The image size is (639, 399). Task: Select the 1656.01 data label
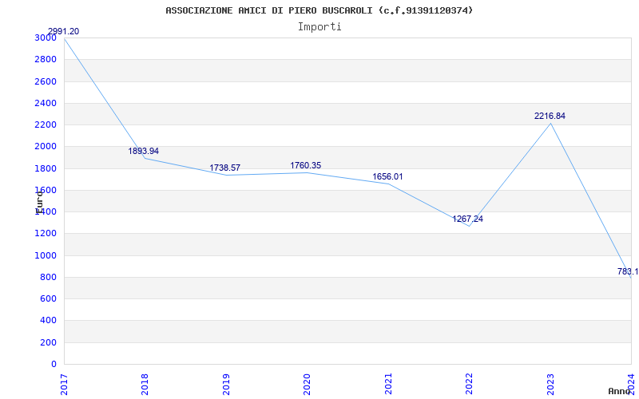[x=387, y=176]
